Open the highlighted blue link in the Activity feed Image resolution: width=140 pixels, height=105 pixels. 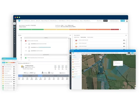coord(45,47)
